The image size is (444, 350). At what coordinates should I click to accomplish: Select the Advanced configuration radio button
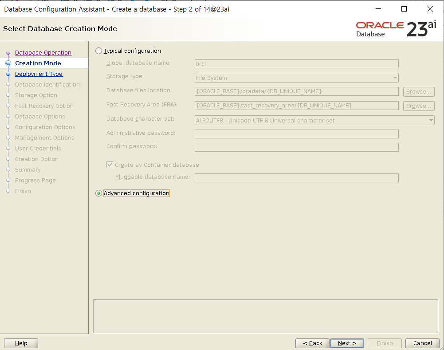click(x=98, y=193)
